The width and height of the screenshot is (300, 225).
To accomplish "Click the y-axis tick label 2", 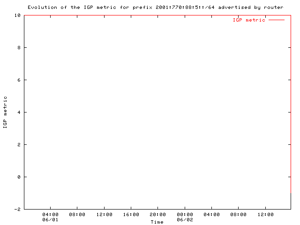I will (19, 145).
